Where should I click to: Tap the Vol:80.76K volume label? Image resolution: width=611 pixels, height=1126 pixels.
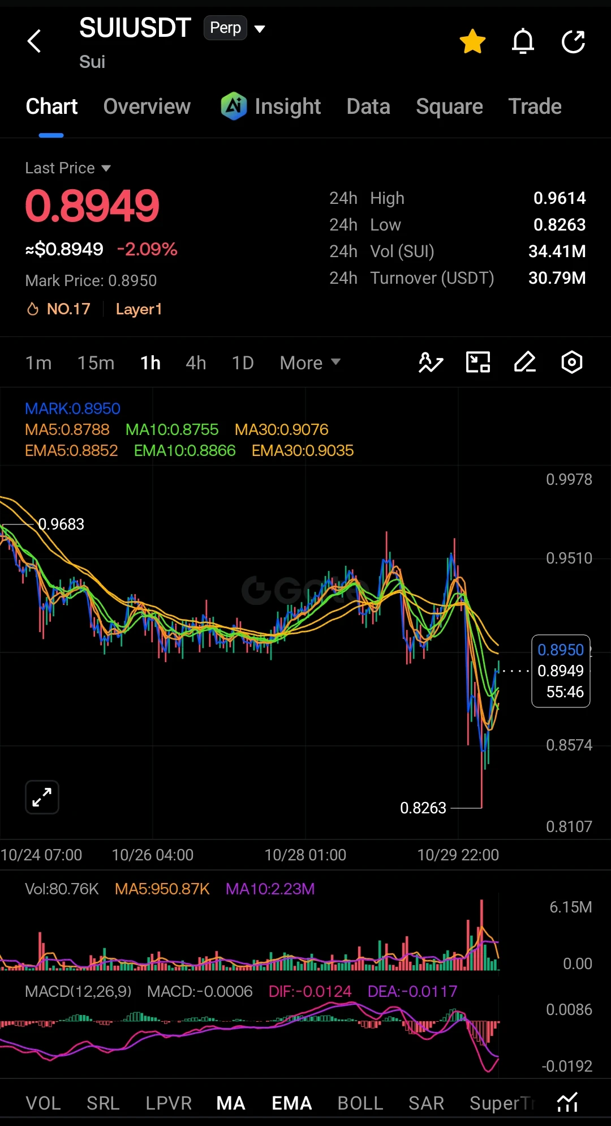[62, 889]
